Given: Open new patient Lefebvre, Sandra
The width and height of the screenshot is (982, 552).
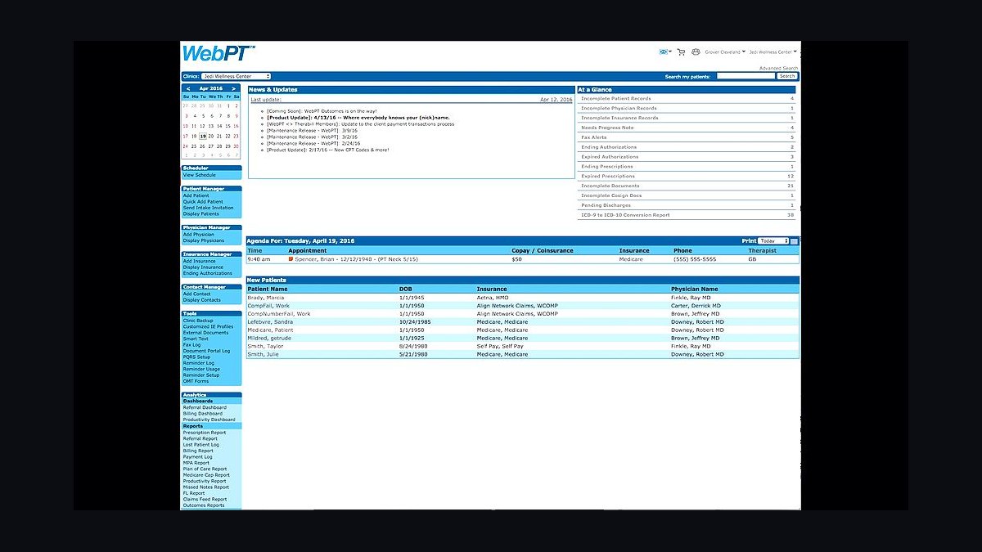Looking at the screenshot, I should (269, 322).
